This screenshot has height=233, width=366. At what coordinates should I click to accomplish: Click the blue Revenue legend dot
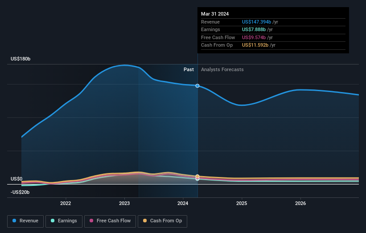[x=14, y=221]
